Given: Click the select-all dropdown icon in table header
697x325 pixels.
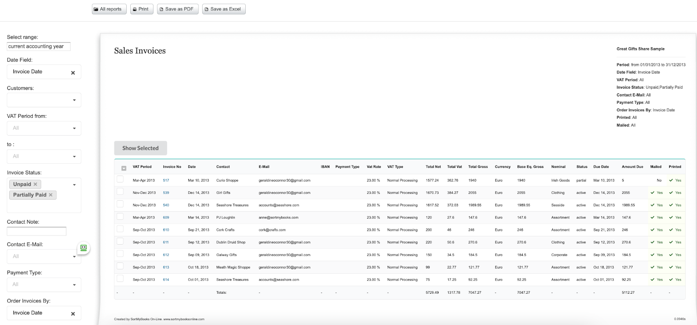Looking at the screenshot, I should pos(124,168).
